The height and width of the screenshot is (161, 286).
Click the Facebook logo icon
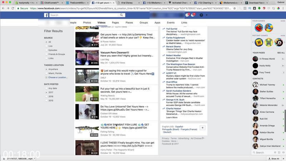[46, 15]
